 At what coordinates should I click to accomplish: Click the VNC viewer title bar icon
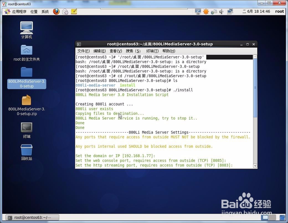click(4, 4)
